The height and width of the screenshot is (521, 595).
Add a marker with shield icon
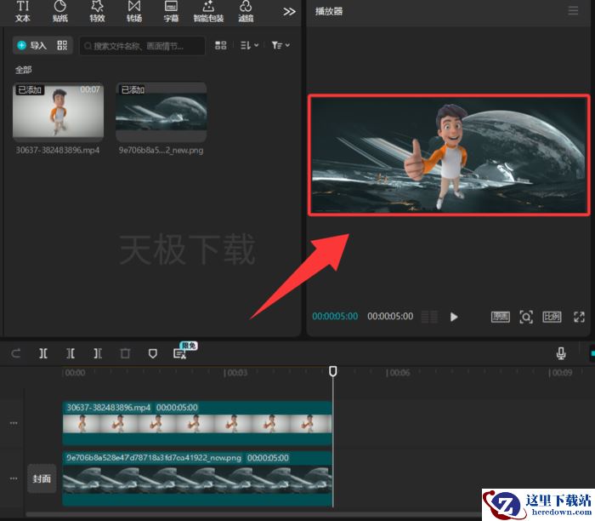click(x=152, y=354)
